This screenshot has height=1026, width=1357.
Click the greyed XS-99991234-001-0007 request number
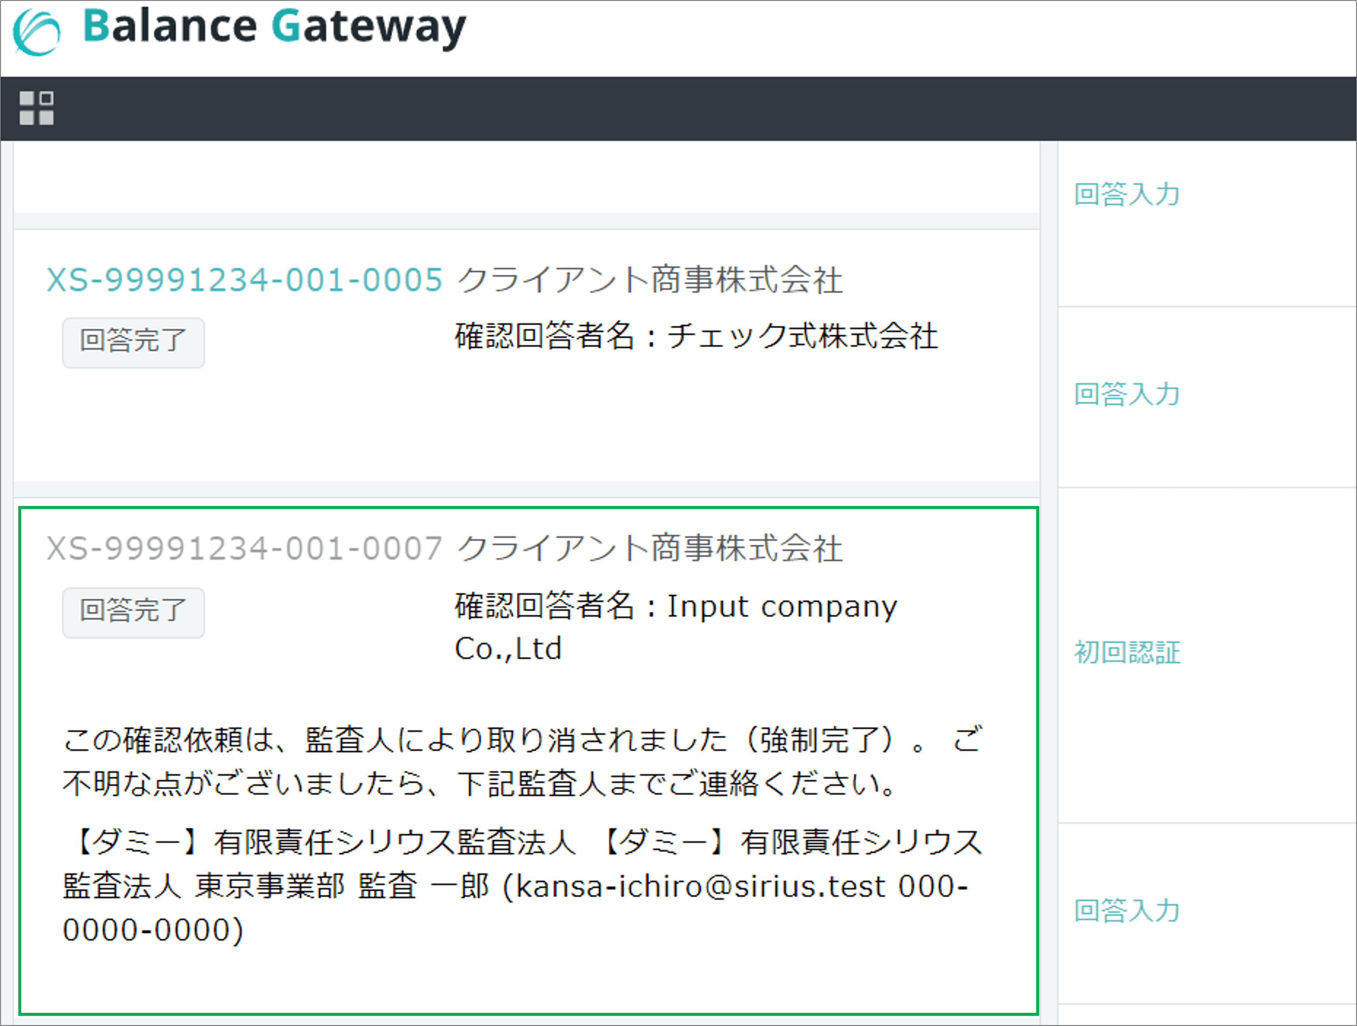click(x=244, y=548)
